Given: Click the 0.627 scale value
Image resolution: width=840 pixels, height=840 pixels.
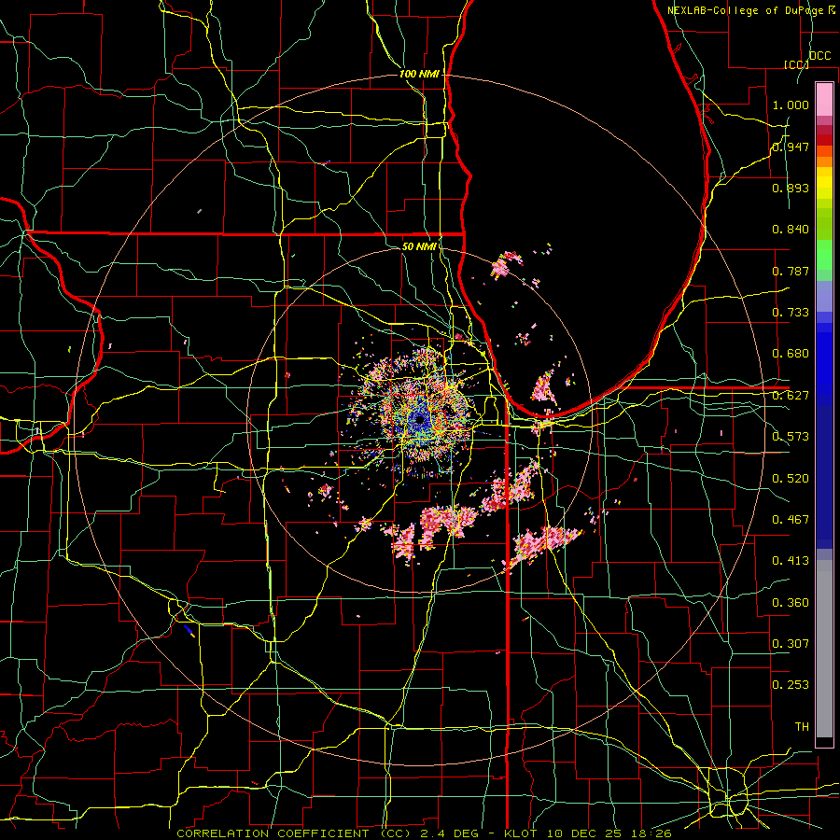Looking at the screenshot, I should (x=791, y=396).
